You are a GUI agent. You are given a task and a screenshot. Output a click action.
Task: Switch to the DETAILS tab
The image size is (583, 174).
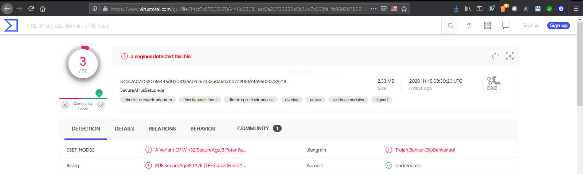point(124,129)
